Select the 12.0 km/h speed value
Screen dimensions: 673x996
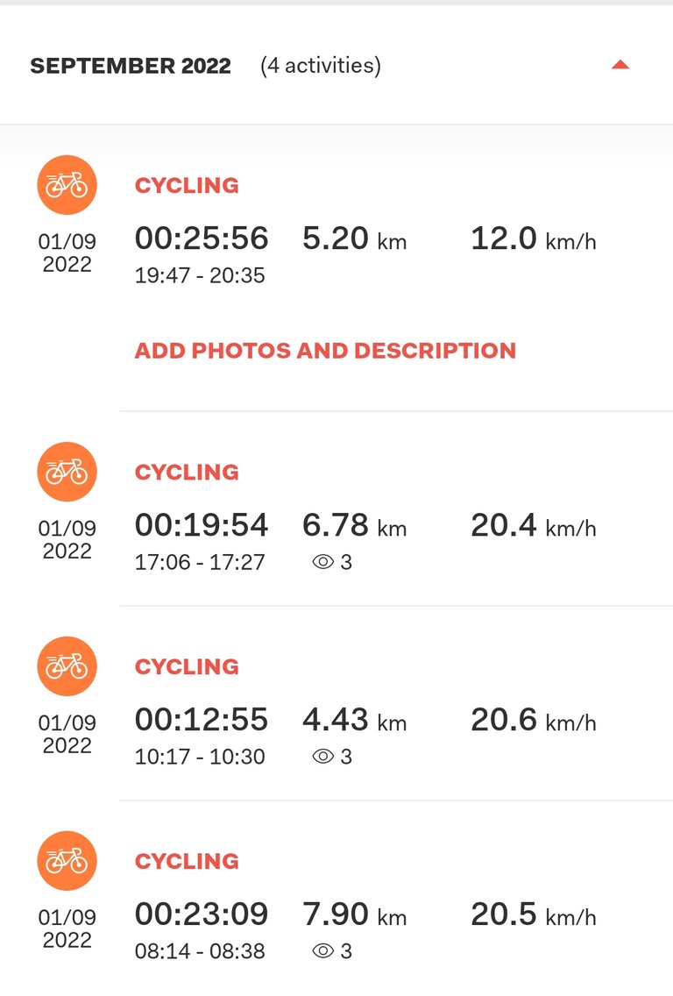coord(534,238)
